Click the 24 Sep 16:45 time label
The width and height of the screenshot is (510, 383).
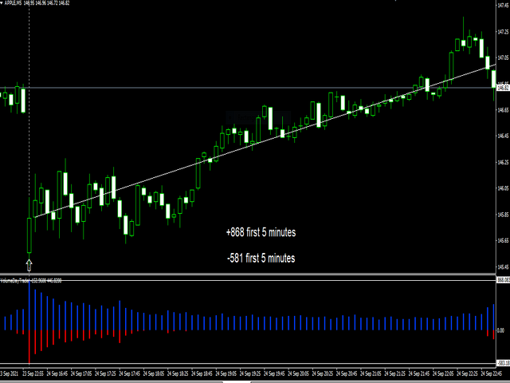57,373
